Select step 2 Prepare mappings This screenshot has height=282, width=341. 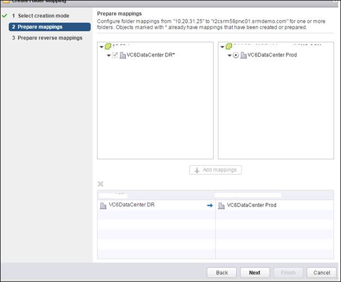pos(50,27)
